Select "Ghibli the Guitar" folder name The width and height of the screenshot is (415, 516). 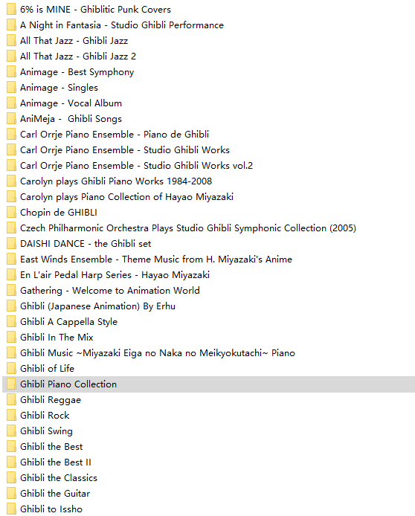coord(55,493)
